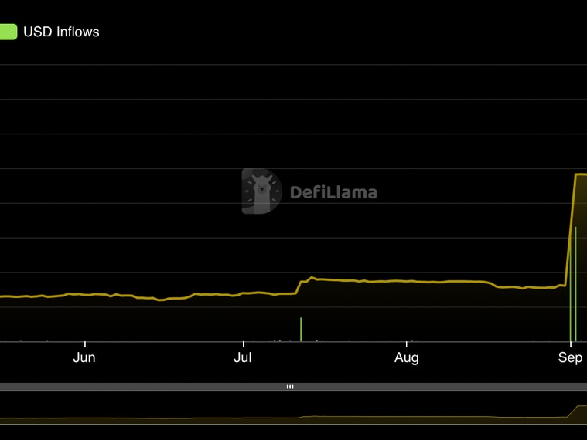
Task: Click the gray range bar above the mini chart
Action: point(155,387)
